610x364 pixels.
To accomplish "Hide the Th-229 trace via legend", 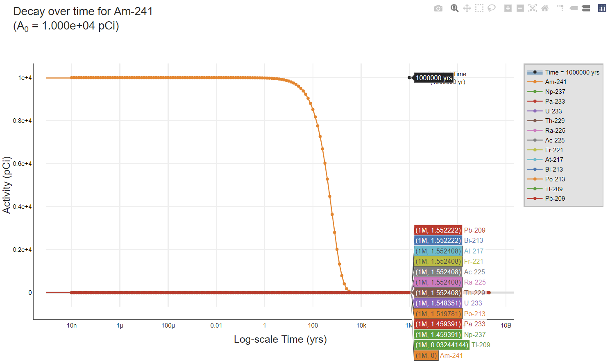I will tap(555, 121).
